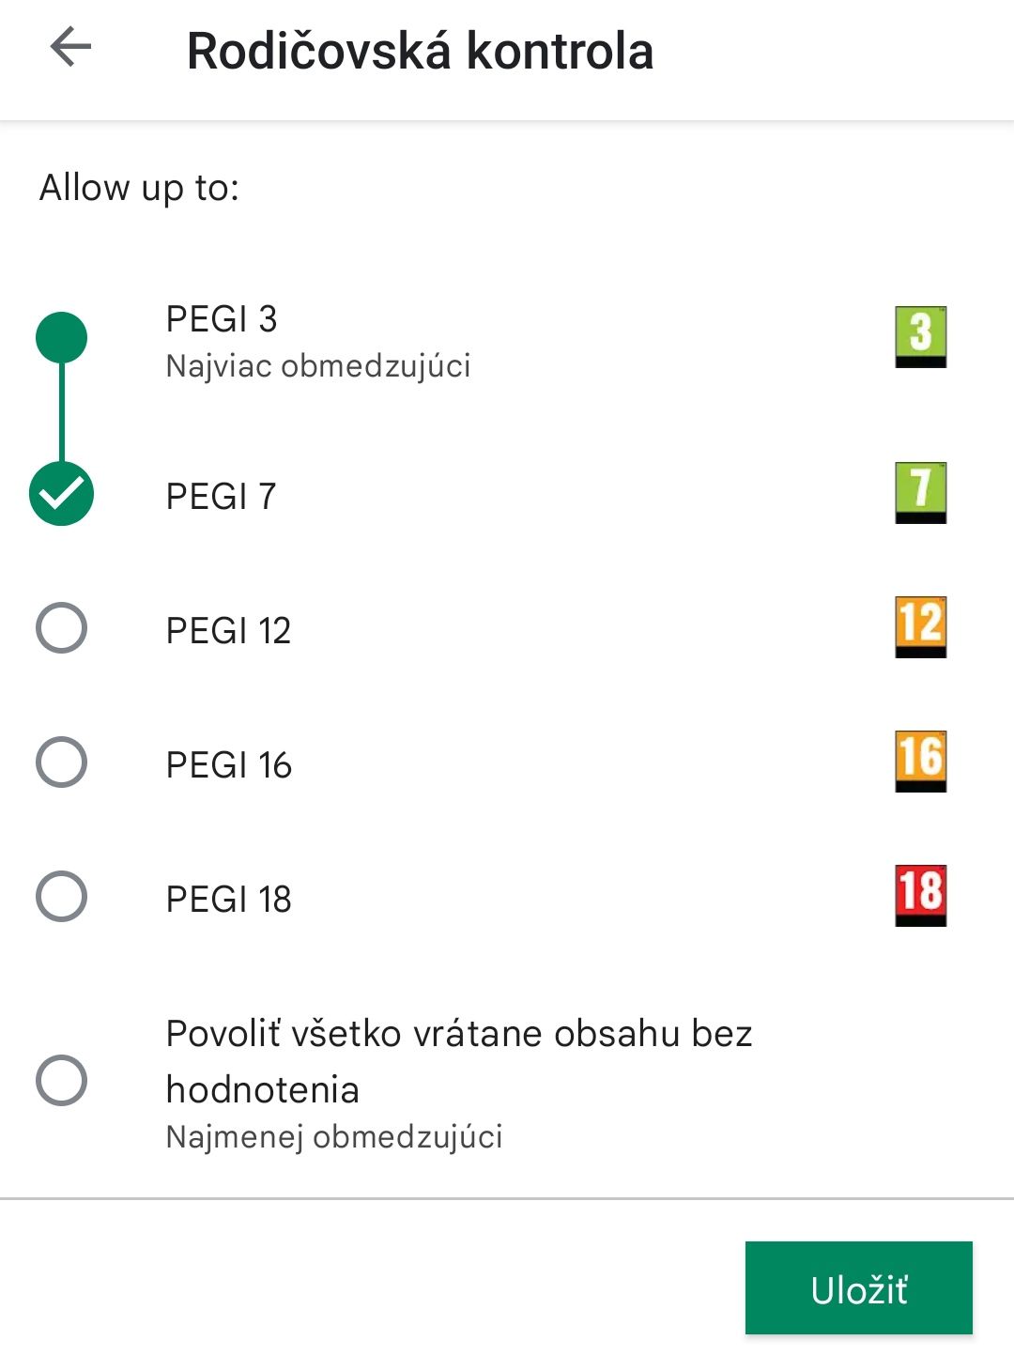Save settings with the Uložiť button
This screenshot has height=1371, width=1014.
tap(859, 1288)
